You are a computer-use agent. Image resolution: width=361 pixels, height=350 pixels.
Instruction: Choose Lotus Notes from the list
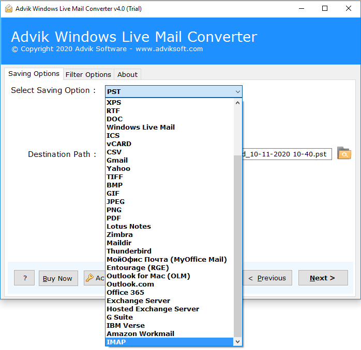[x=170, y=227]
